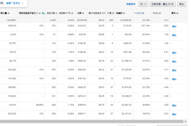Click 复制 link in 23.23% ACOS row
Viewport: 191px width, 126px height.
coord(174,79)
